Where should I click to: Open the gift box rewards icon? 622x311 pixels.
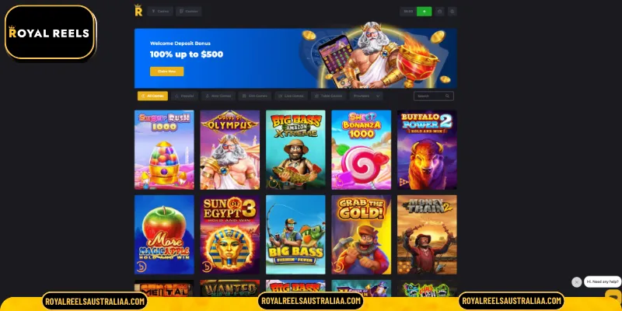pyautogui.click(x=439, y=12)
